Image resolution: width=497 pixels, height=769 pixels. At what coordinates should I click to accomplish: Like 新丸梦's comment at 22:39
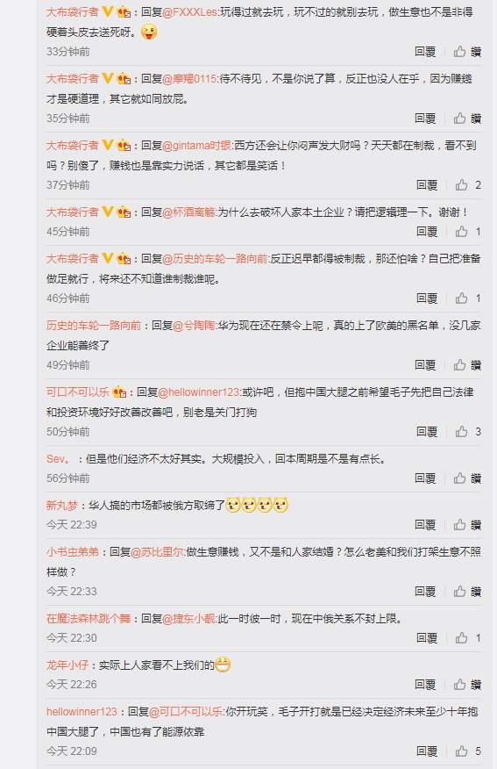tap(467, 525)
